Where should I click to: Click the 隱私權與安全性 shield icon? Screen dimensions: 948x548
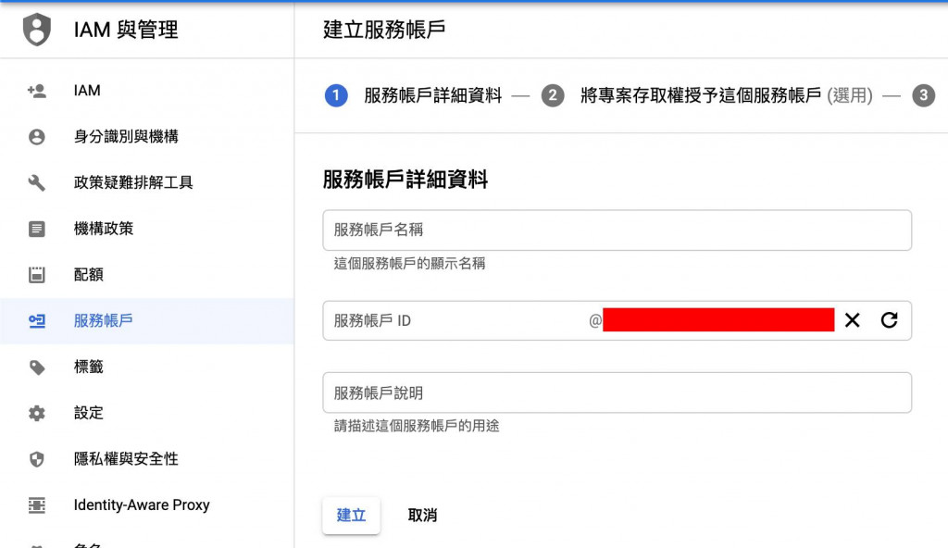[x=36, y=459]
